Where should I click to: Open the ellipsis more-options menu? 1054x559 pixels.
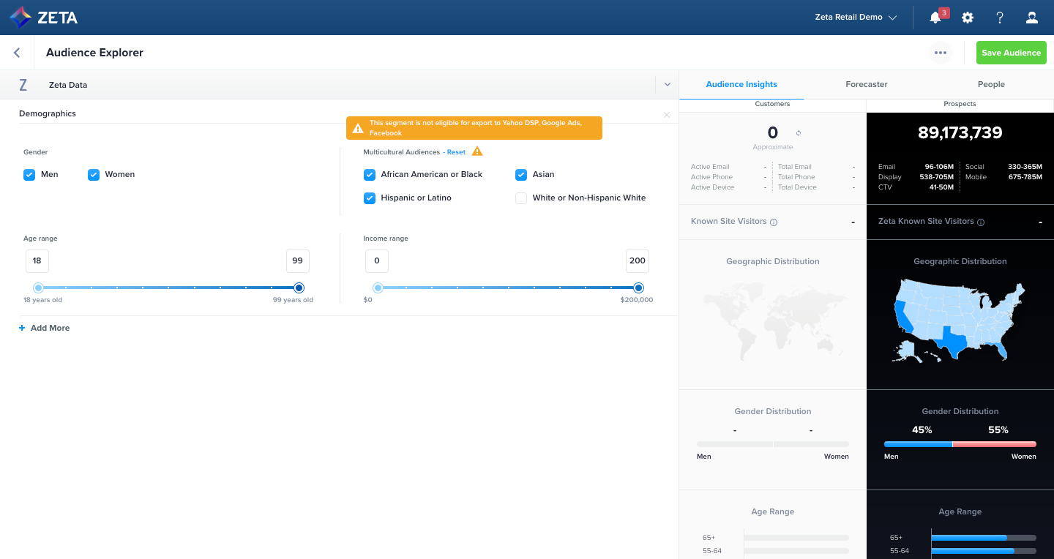[x=941, y=52]
